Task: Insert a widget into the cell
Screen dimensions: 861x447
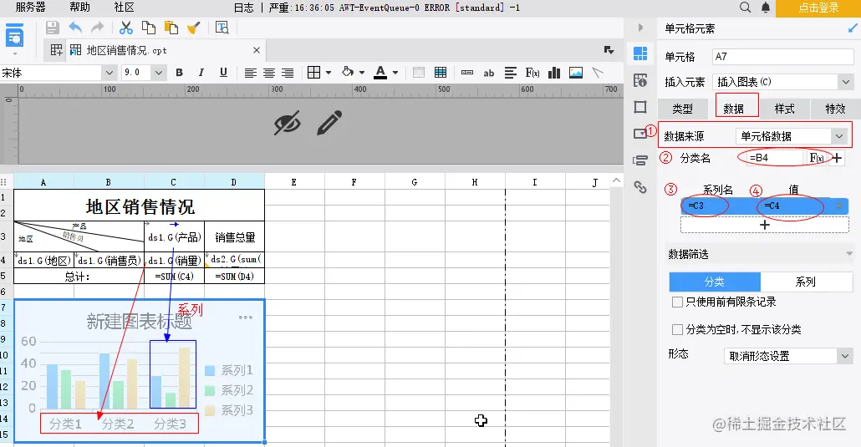Action: (467, 73)
